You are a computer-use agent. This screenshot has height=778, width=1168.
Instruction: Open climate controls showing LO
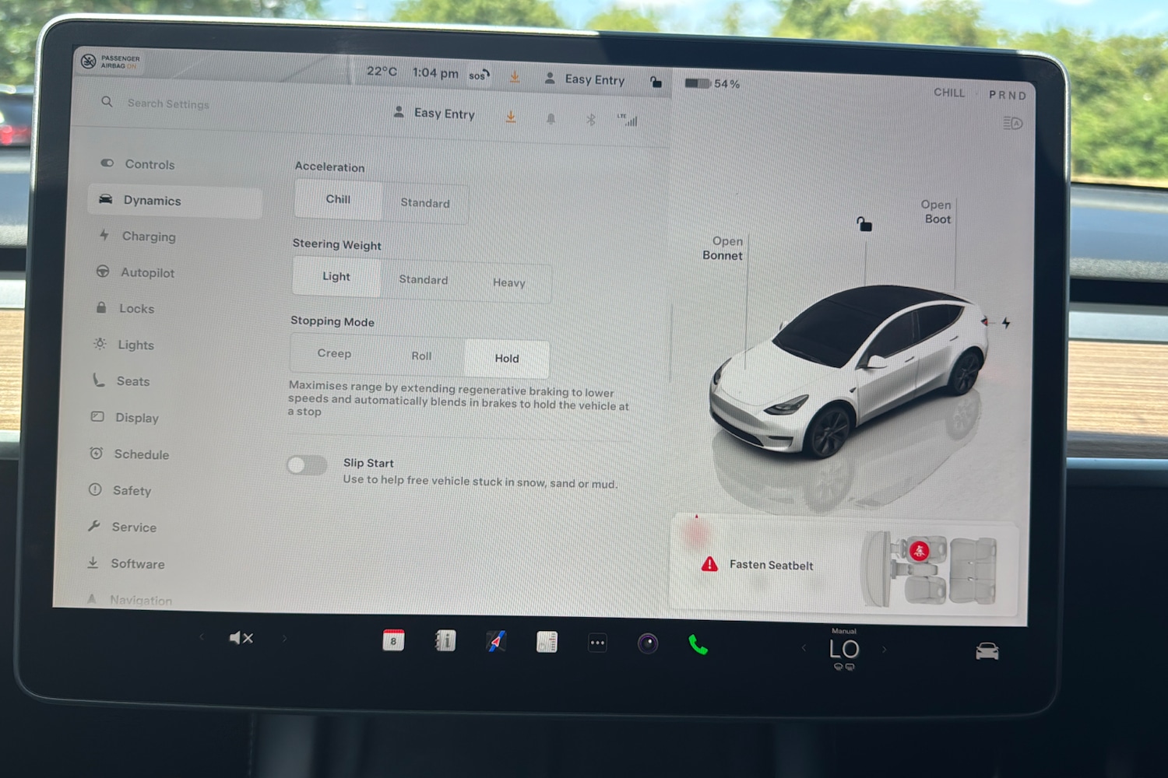(844, 650)
